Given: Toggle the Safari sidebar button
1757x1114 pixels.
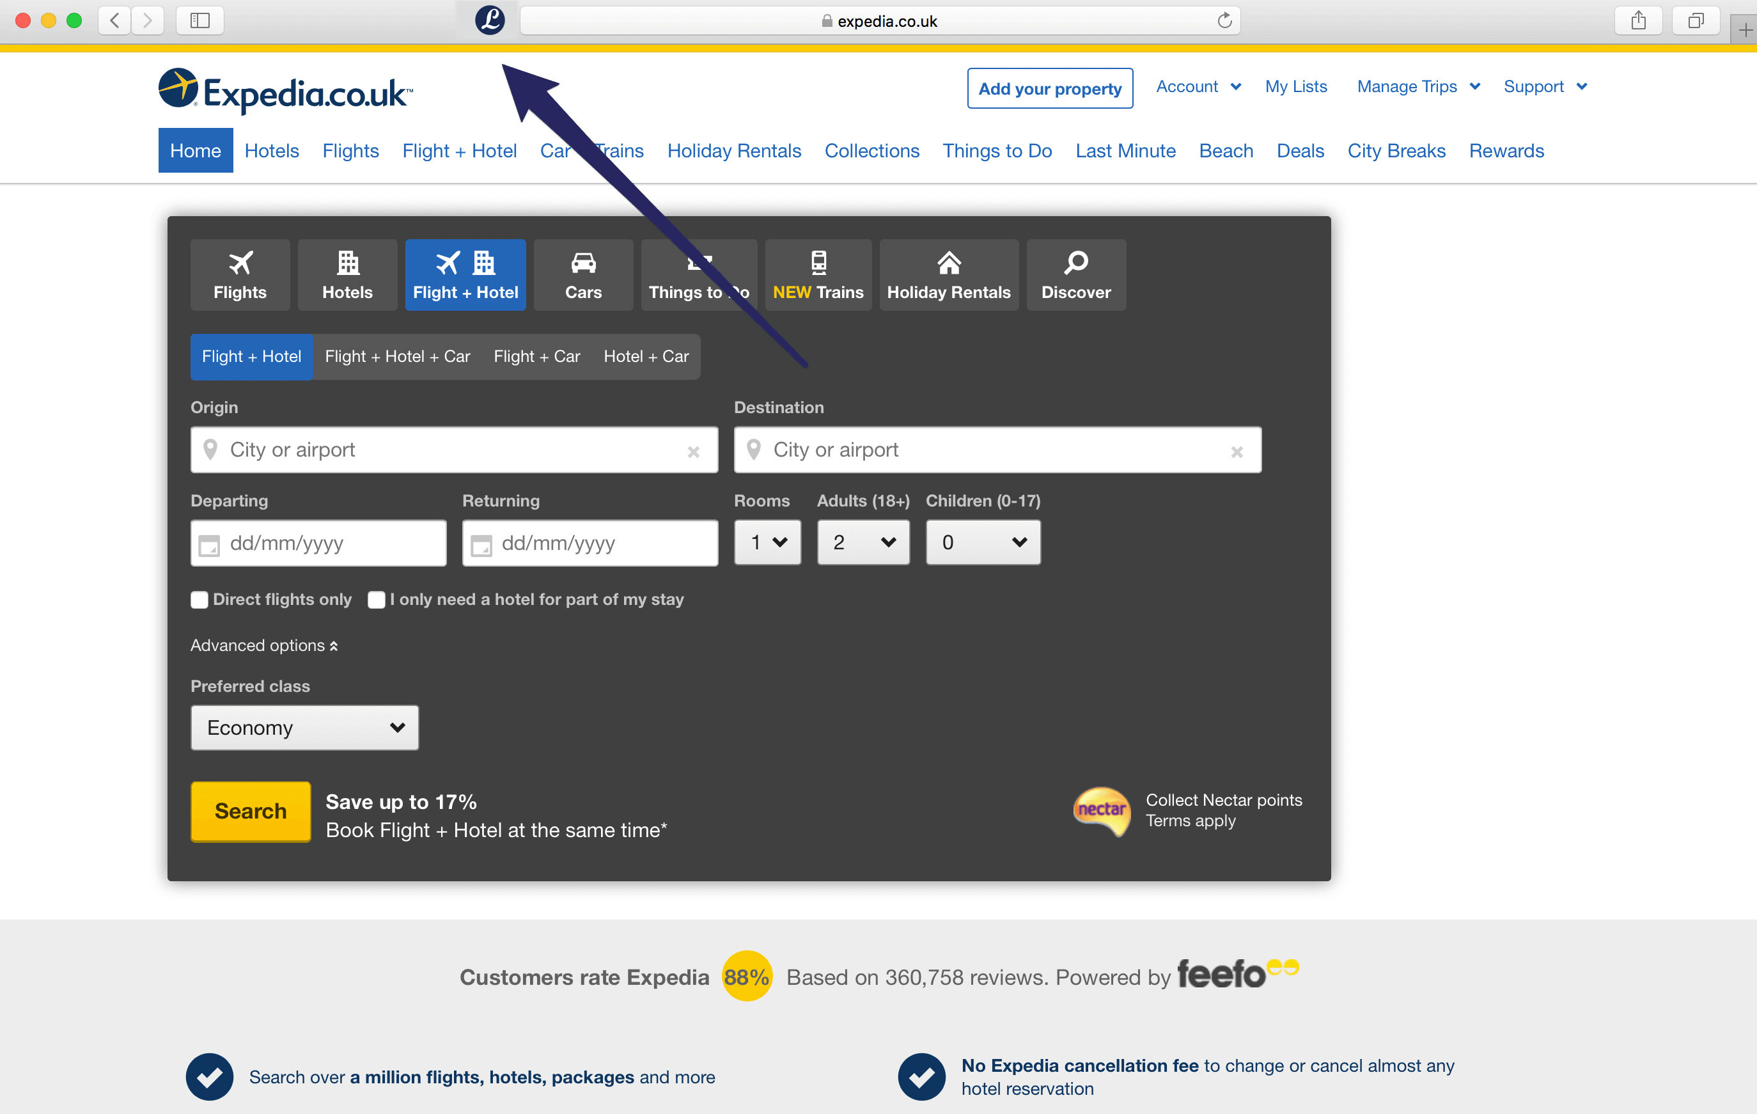Looking at the screenshot, I should click(x=200, y=20).
